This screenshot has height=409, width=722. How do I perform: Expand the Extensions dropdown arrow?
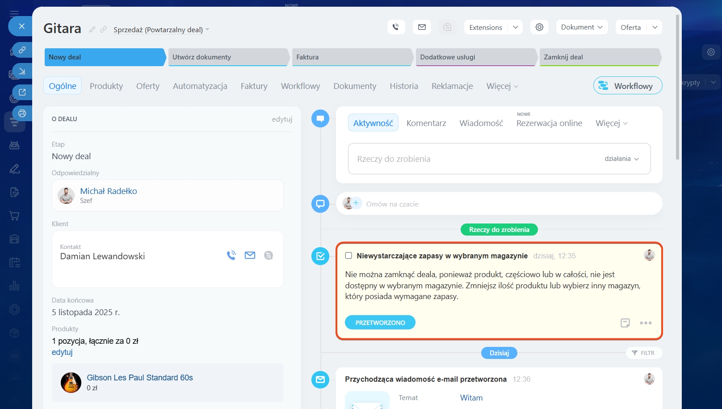click(x=515, y=27)
